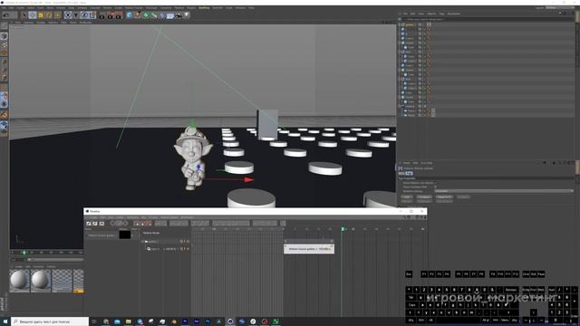Click the Floor environment icon
The height and width of the screenshot is (326, 580).
point(170,15)
